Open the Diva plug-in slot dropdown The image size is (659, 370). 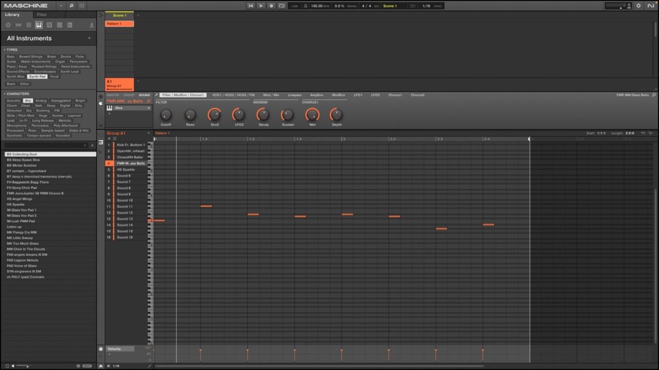148,108
